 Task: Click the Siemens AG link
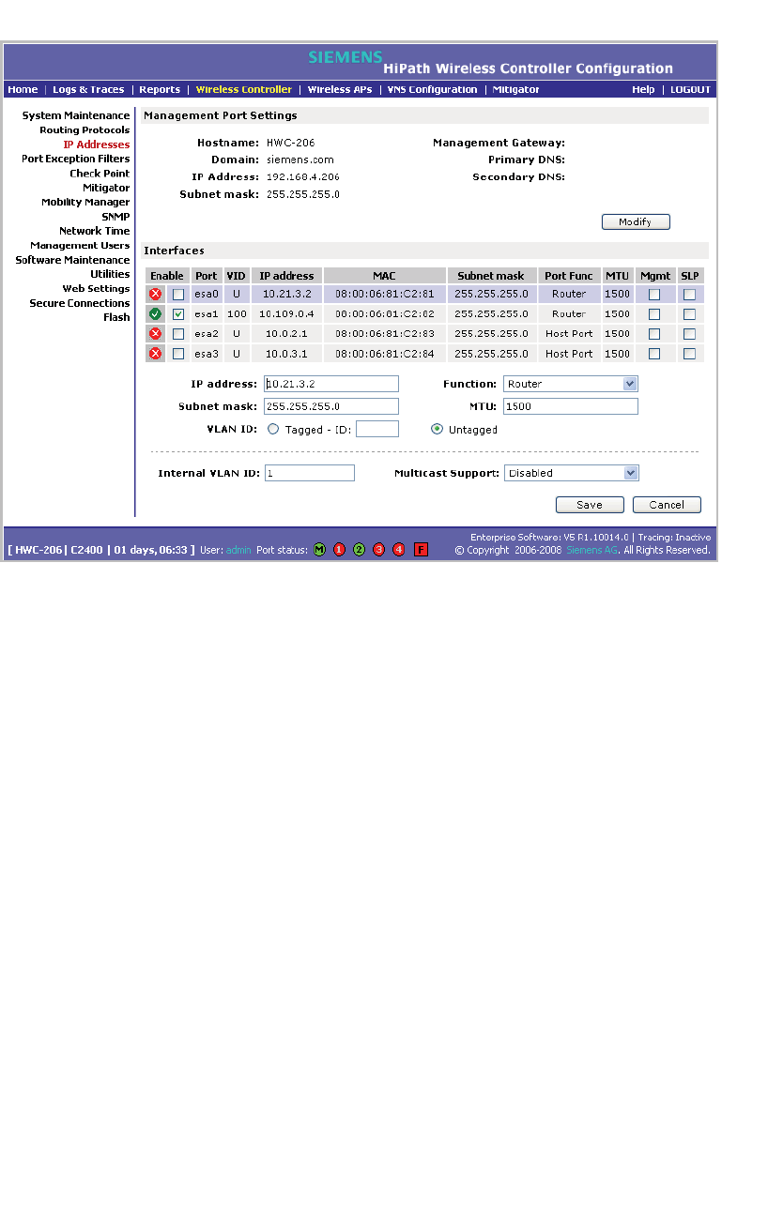pos(592,550)
